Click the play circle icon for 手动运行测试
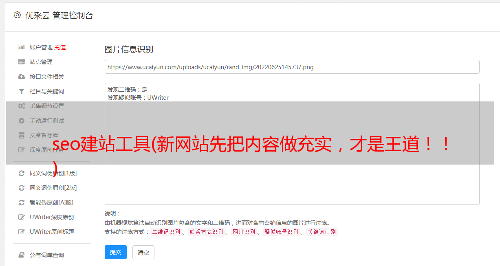Image resolution: width=500 pixels, height=266 pixels. click(x=22, y=121)
